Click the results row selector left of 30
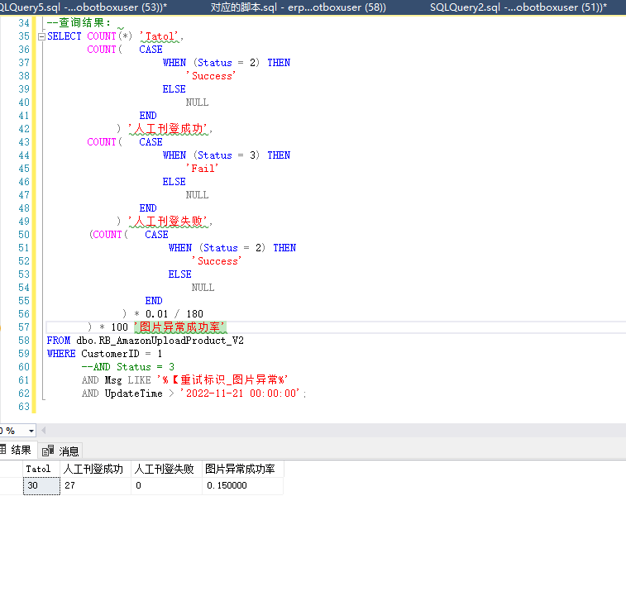 (x=12, y=485)
